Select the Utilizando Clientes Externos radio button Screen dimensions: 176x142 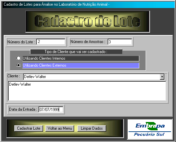click(18, 65)
